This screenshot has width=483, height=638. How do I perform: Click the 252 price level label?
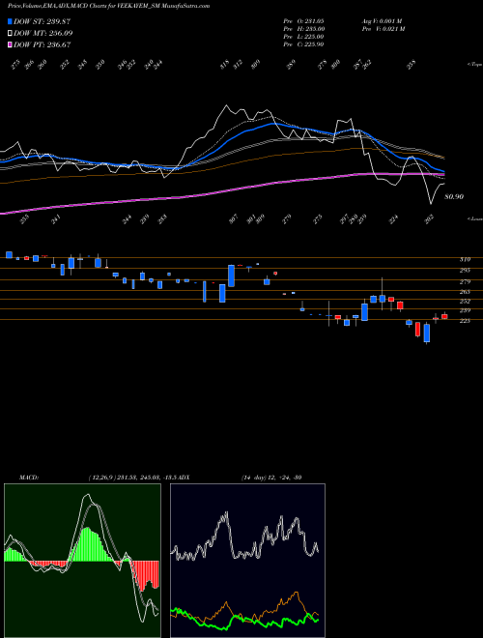(466, 301)
